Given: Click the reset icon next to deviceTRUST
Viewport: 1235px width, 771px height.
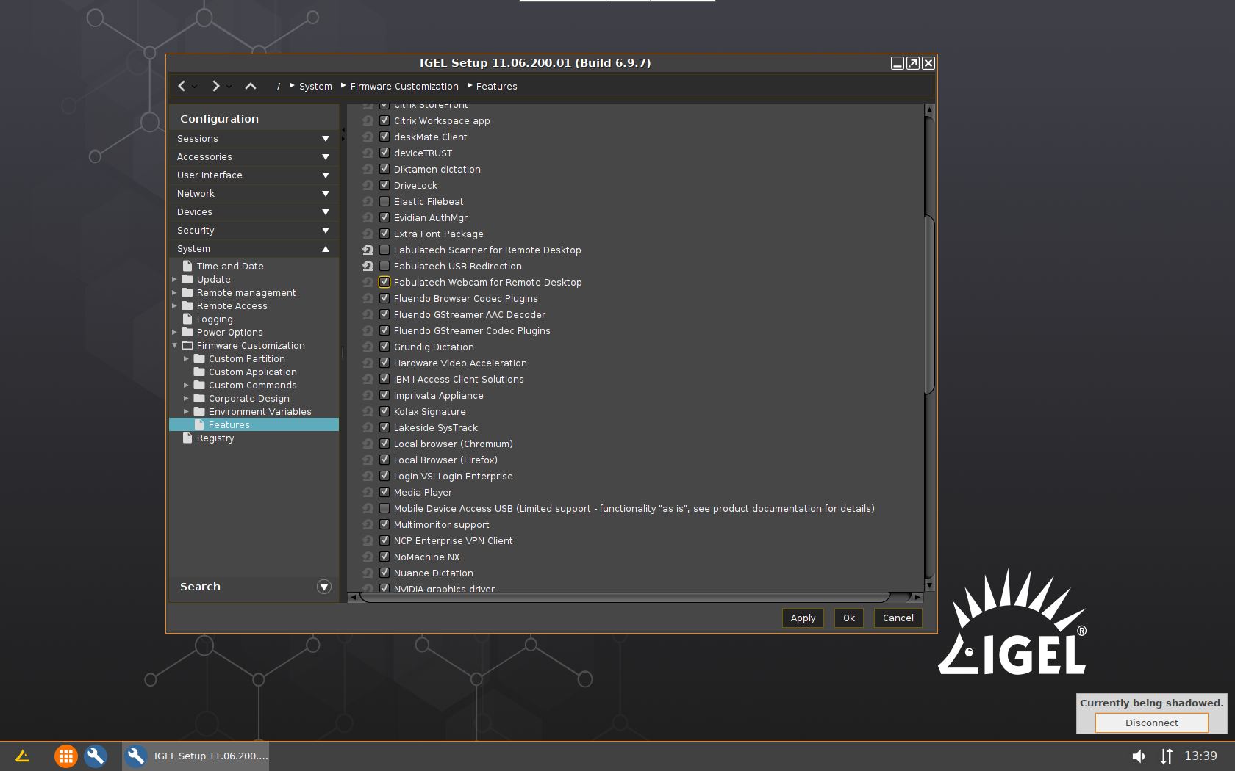Looking at the screenshot, I should (368, 153).
